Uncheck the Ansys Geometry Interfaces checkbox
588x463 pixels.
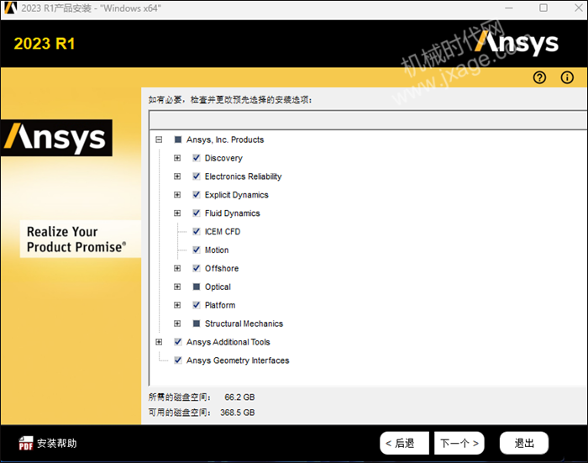tap(178, 360)
